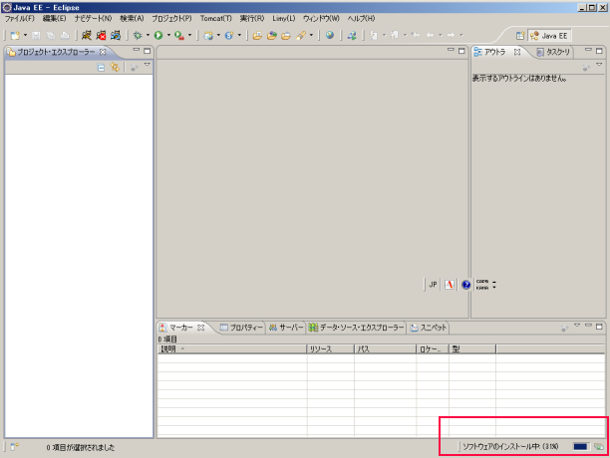Toggle the JP input language indicator
This screenshot has height=458, width=610.
click(433, 285)
